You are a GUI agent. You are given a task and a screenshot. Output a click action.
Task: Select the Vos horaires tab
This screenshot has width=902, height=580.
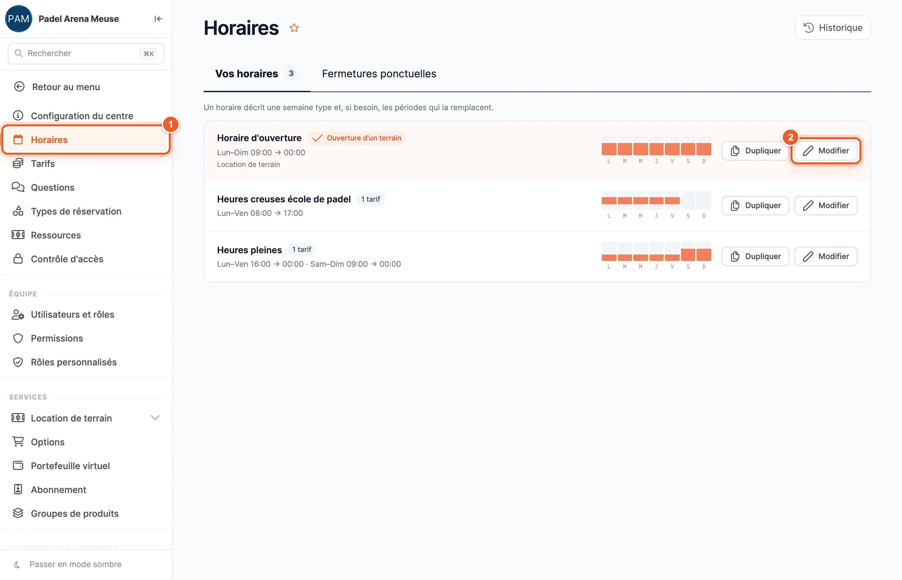(x=257, y=74)
